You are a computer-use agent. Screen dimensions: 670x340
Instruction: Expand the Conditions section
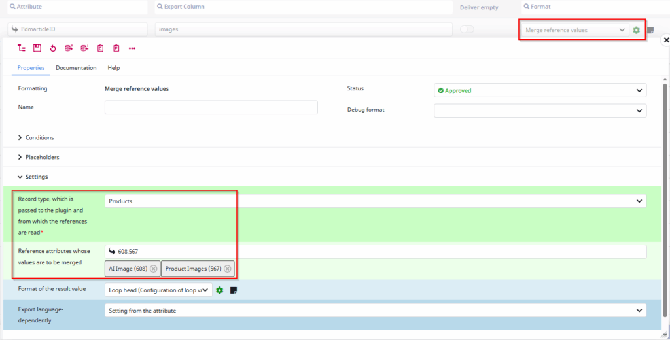point(36,137)
